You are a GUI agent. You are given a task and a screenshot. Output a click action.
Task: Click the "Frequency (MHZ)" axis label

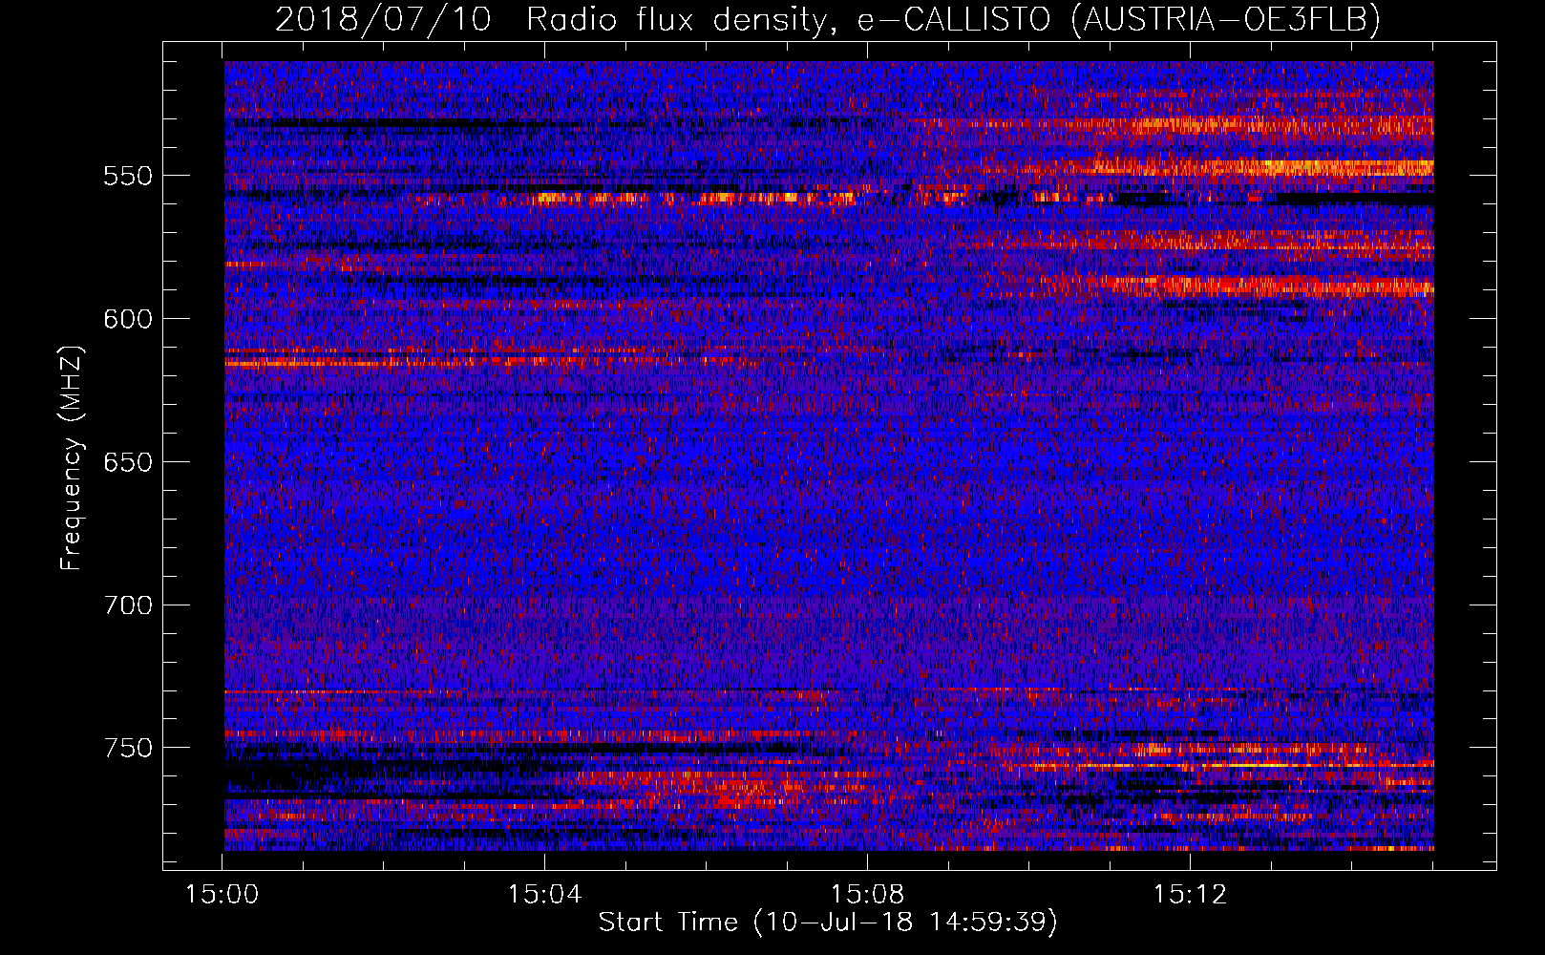pos(72,457)
